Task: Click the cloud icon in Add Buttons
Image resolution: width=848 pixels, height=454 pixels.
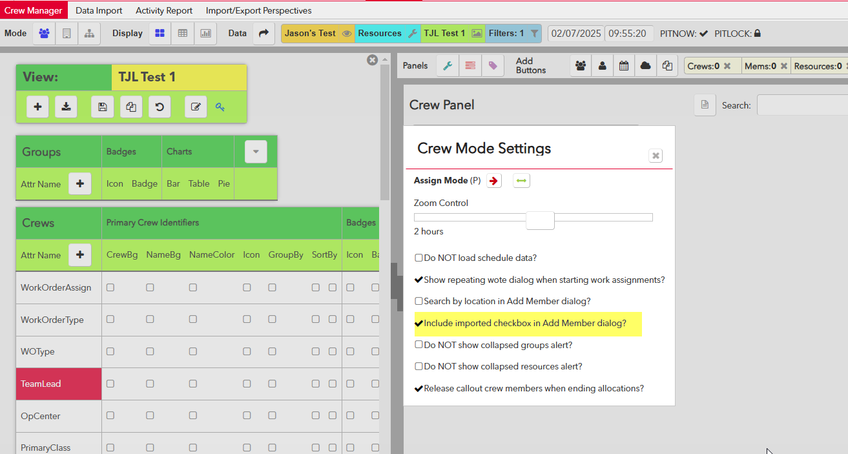Action: pos(645,66)
